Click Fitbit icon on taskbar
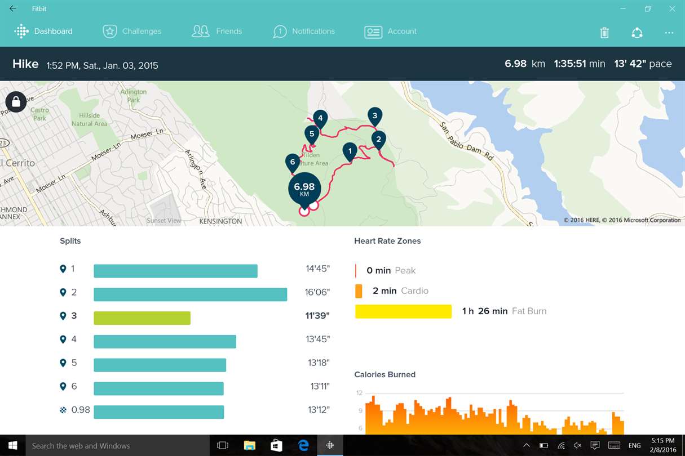The width and height of the screenshot is (685, 456). tap(330, 445)
